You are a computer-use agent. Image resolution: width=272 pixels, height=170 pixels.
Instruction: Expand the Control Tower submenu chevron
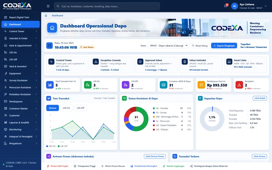point(36,31)
